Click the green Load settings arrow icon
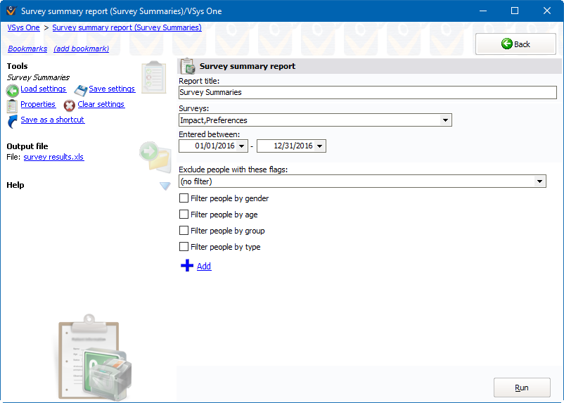The height and width of the screenshot is (403, 564). point(13,90)
